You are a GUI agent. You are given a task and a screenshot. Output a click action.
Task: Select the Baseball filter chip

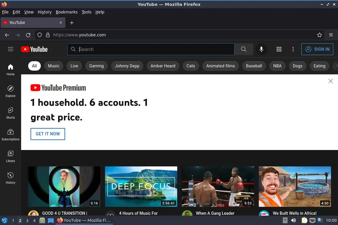pyautogui.click(x=254, y=66)
